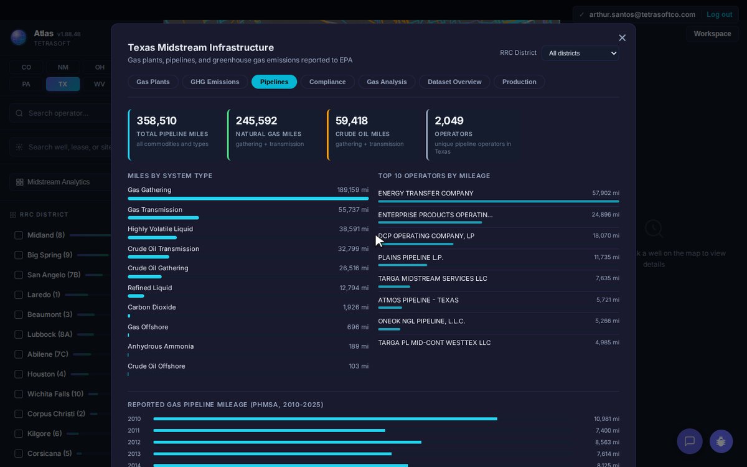Click TARGA MIDSTREAM SERVICES LLC operator

433,279
